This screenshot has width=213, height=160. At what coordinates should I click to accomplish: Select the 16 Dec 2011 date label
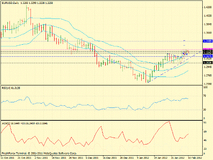110,158
